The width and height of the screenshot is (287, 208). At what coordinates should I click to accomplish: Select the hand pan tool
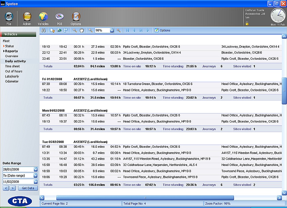point(82,30)
